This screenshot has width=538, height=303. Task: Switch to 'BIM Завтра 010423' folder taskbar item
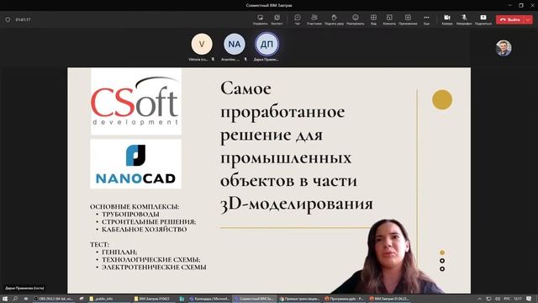coord(154,299)
